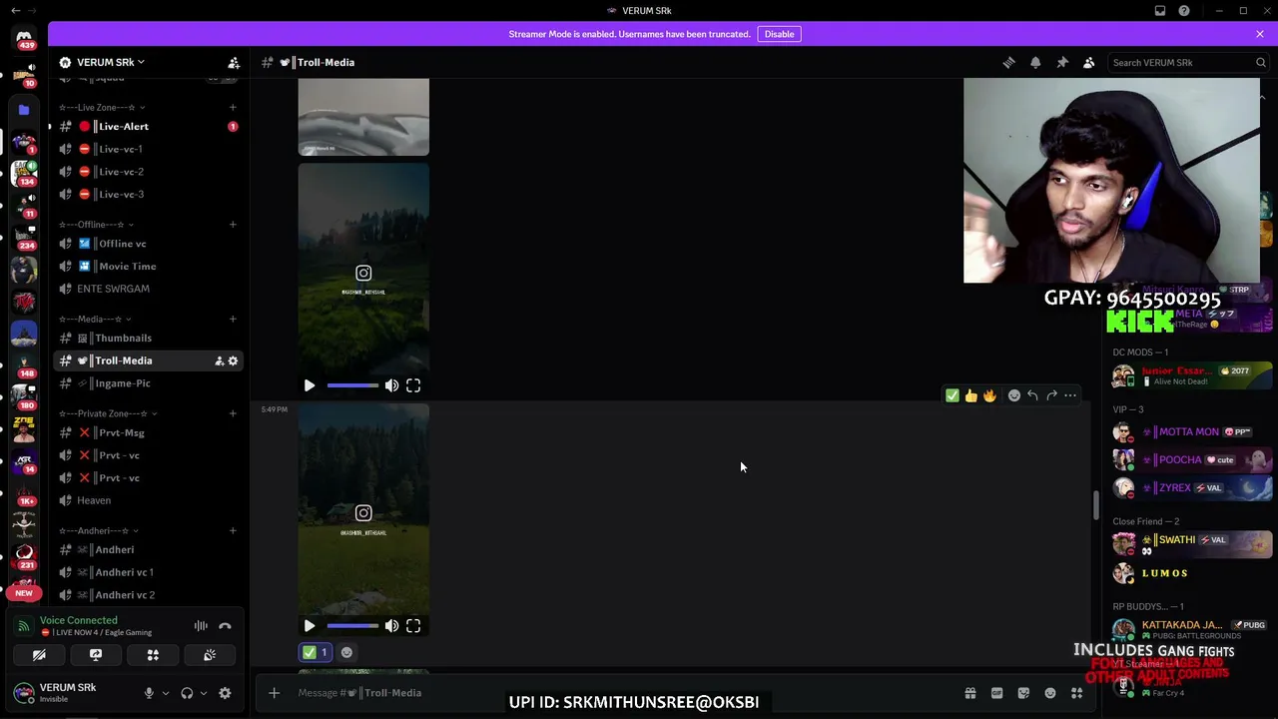Open the VERUM SRk server menu
The height and width of the screenshot is (719, 1278).
110,62
